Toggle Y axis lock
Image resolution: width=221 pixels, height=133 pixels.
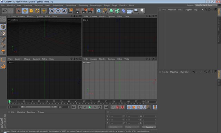pos(58,11)
